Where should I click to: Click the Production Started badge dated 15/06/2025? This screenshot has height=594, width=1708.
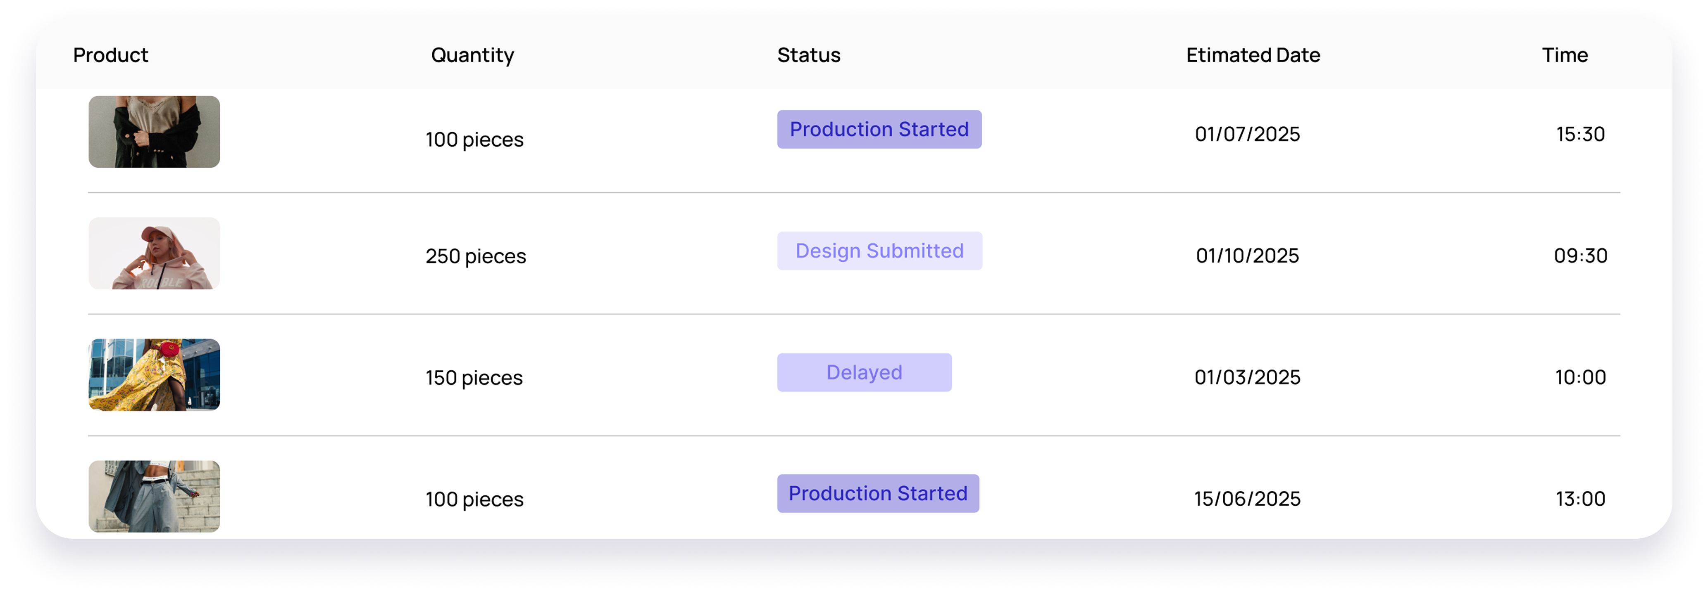point(877,493)
